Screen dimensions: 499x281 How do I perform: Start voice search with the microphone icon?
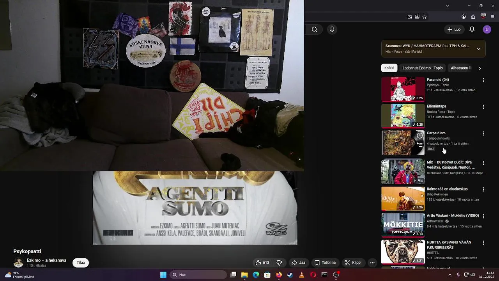tap(332, 29)
